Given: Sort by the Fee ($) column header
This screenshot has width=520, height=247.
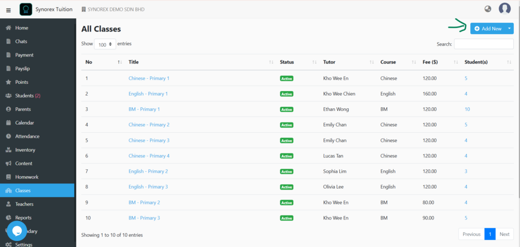Looking at the screenshot, I should pos(439,62).
